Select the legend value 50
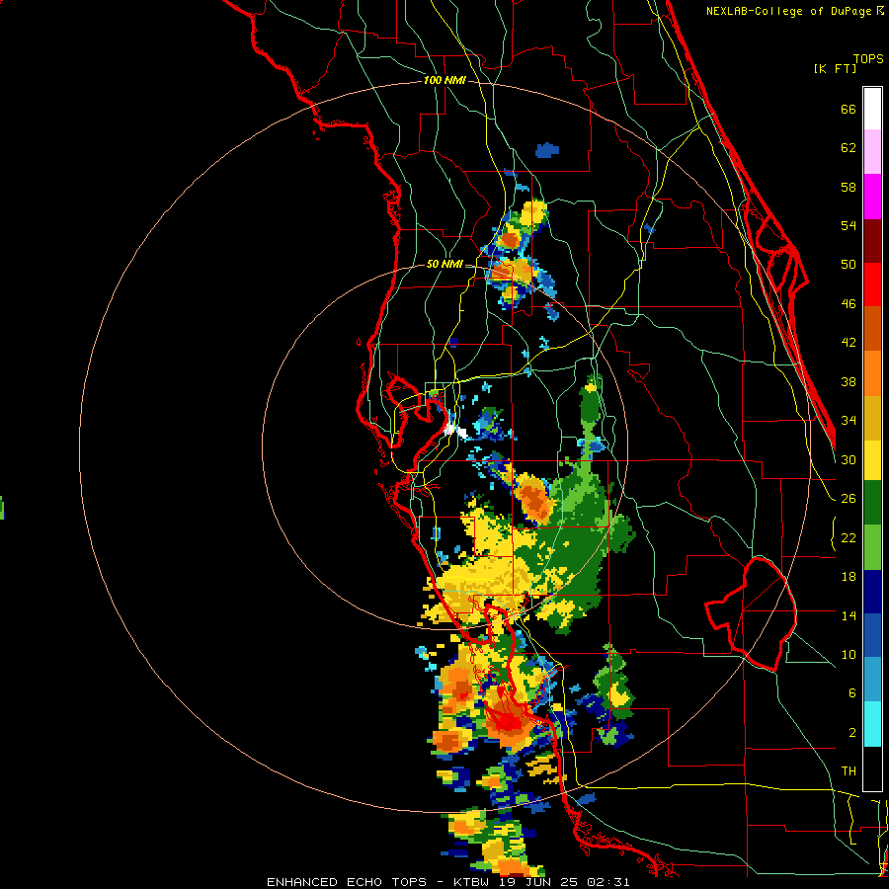Screen dimensions: 889x889 [x=849, y=265]
